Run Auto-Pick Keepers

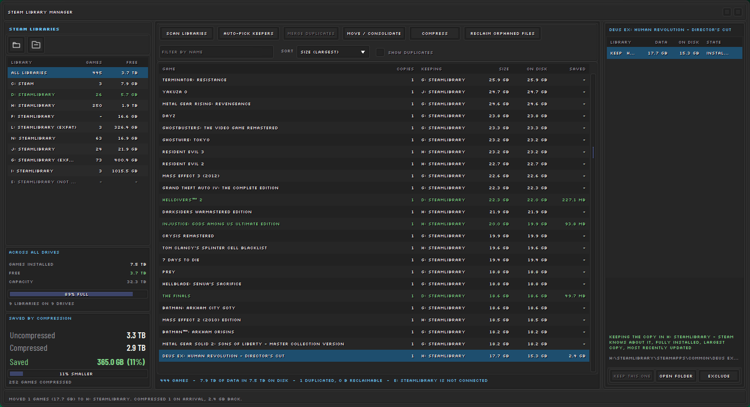249,33
